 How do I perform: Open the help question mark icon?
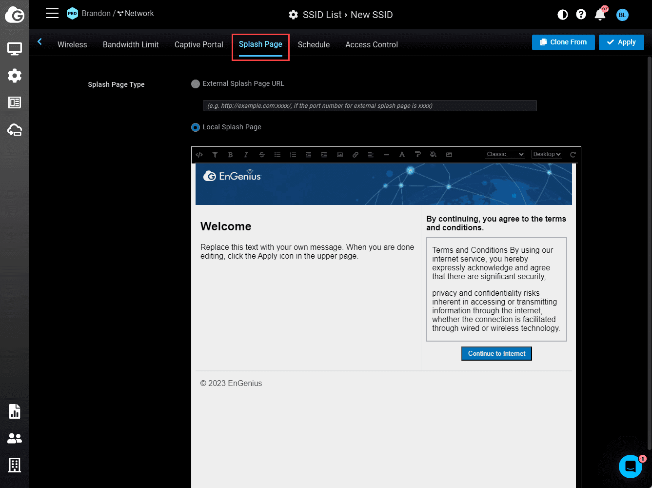point(581,15)
